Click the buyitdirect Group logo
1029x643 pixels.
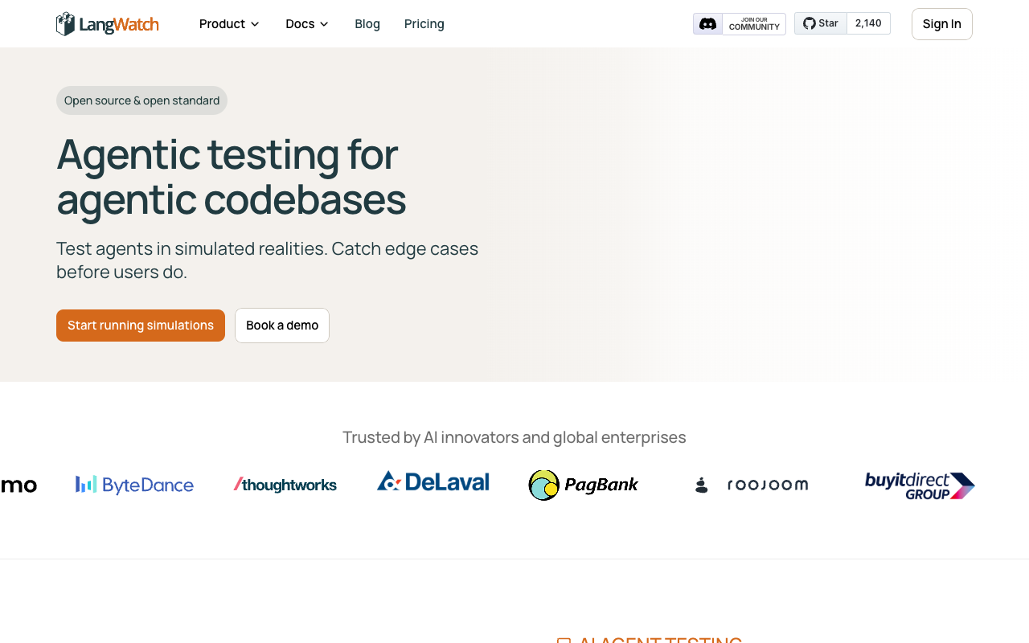click(x=920, y=485)
